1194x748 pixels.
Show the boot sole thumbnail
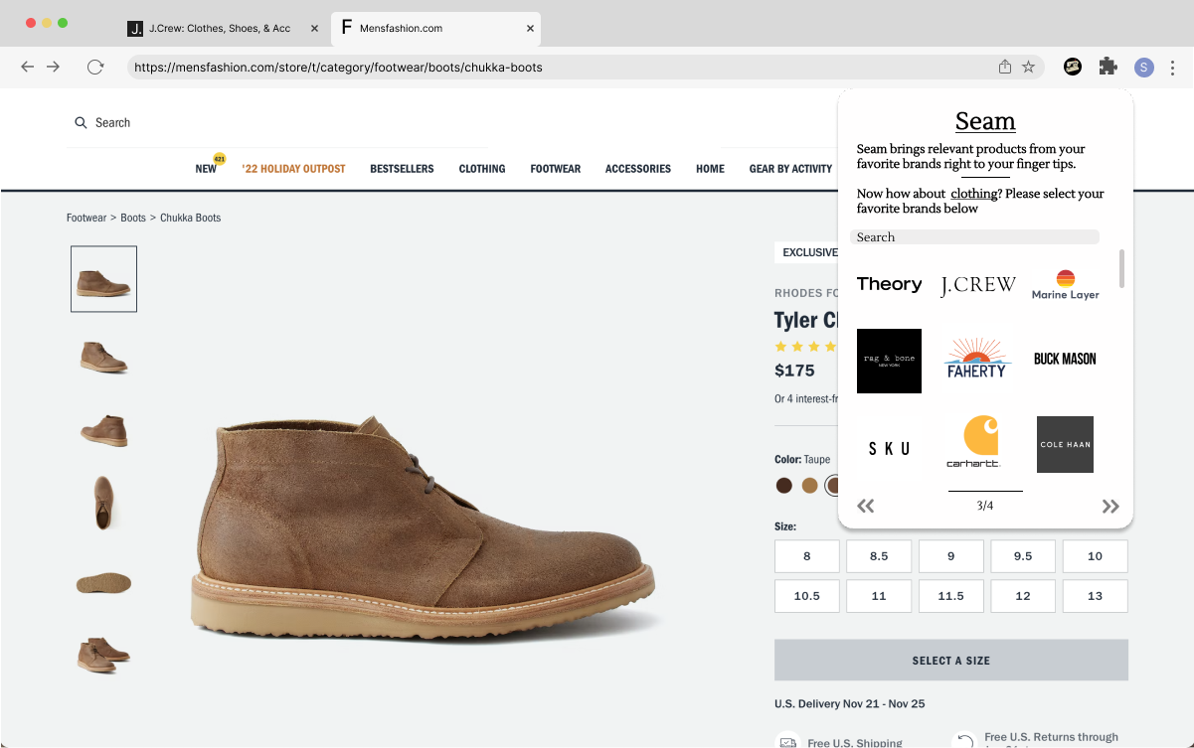(104, 583)
